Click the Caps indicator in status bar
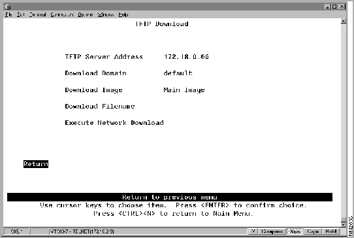 313,231
